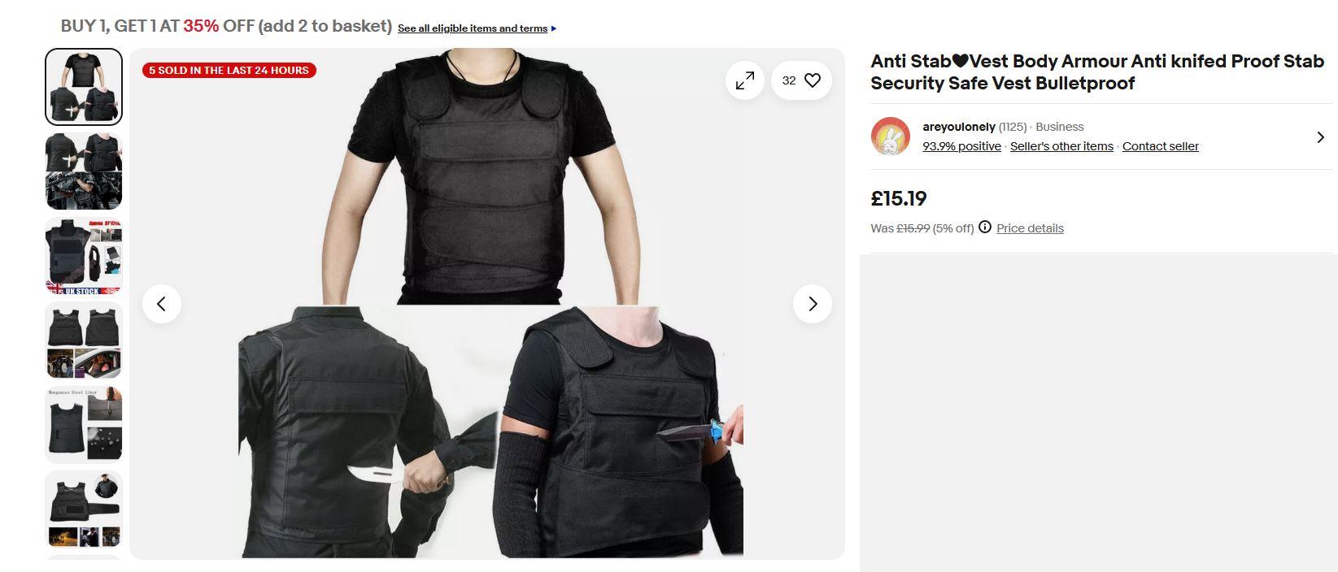1338x572 pixels.
Task: Click Contact seller link
Action: 1161,146
